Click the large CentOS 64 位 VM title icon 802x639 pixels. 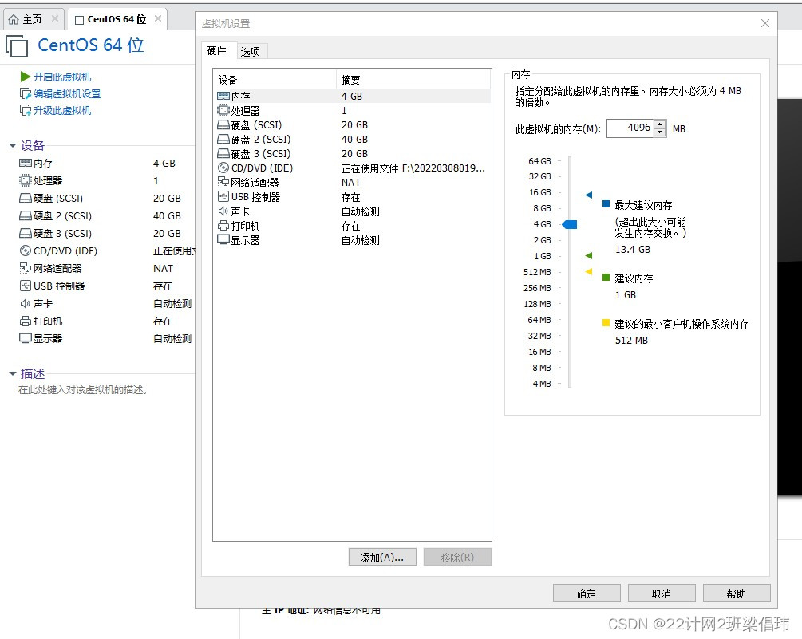point(17,46)
